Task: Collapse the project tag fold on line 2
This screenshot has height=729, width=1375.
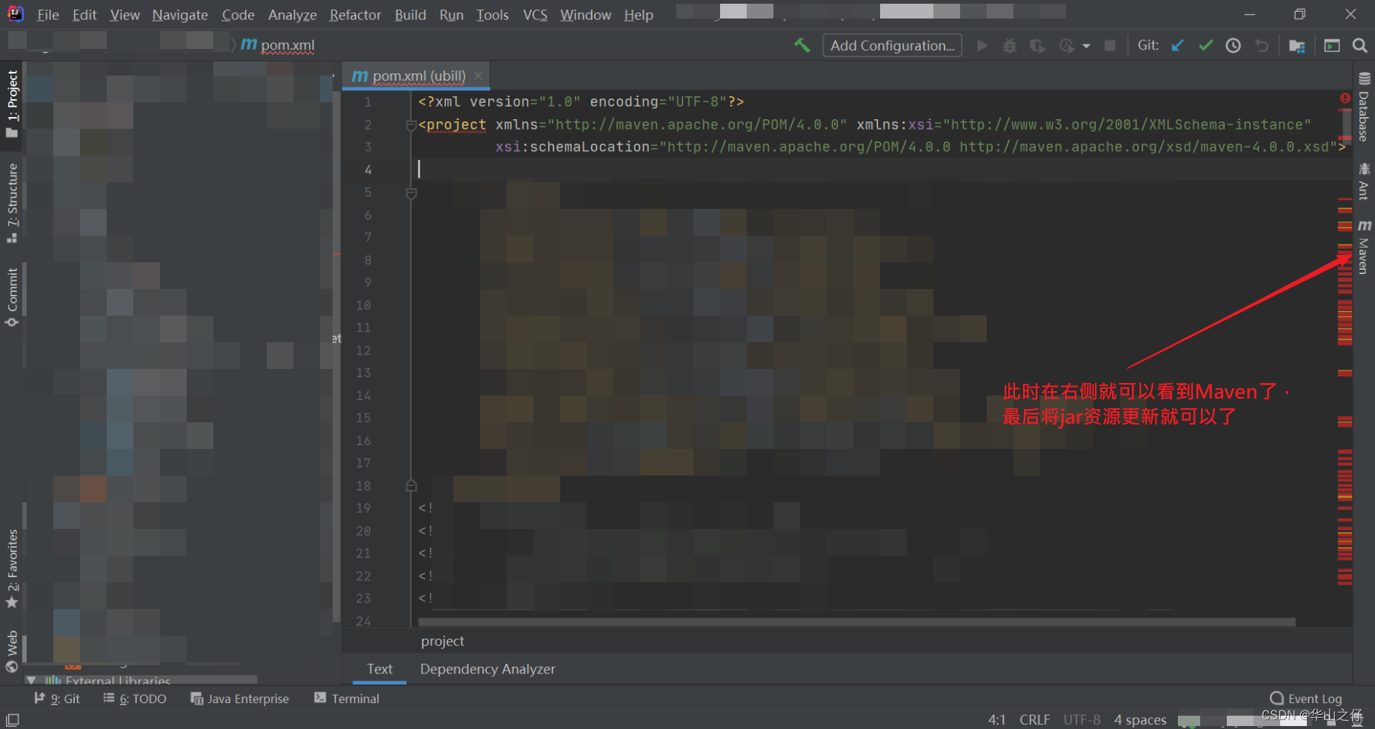Action: (x=411, y=125)
